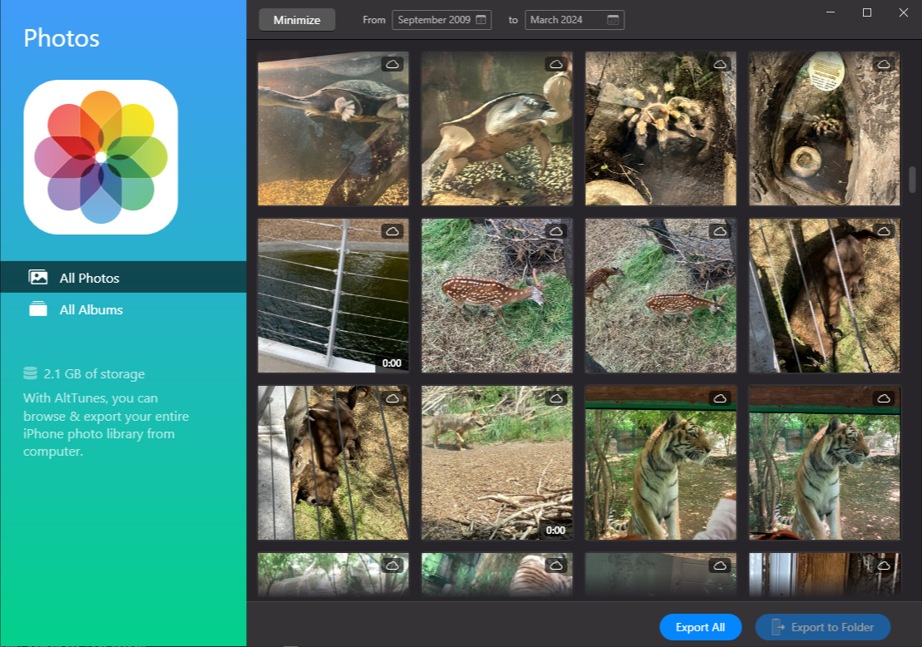
Task: Select the two spotted deer photo thumbnail
Action: 661,295
